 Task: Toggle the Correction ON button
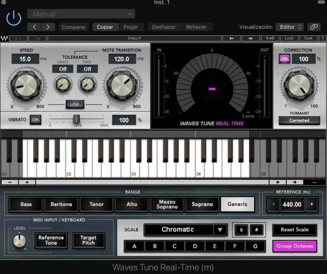click(284, 59)
